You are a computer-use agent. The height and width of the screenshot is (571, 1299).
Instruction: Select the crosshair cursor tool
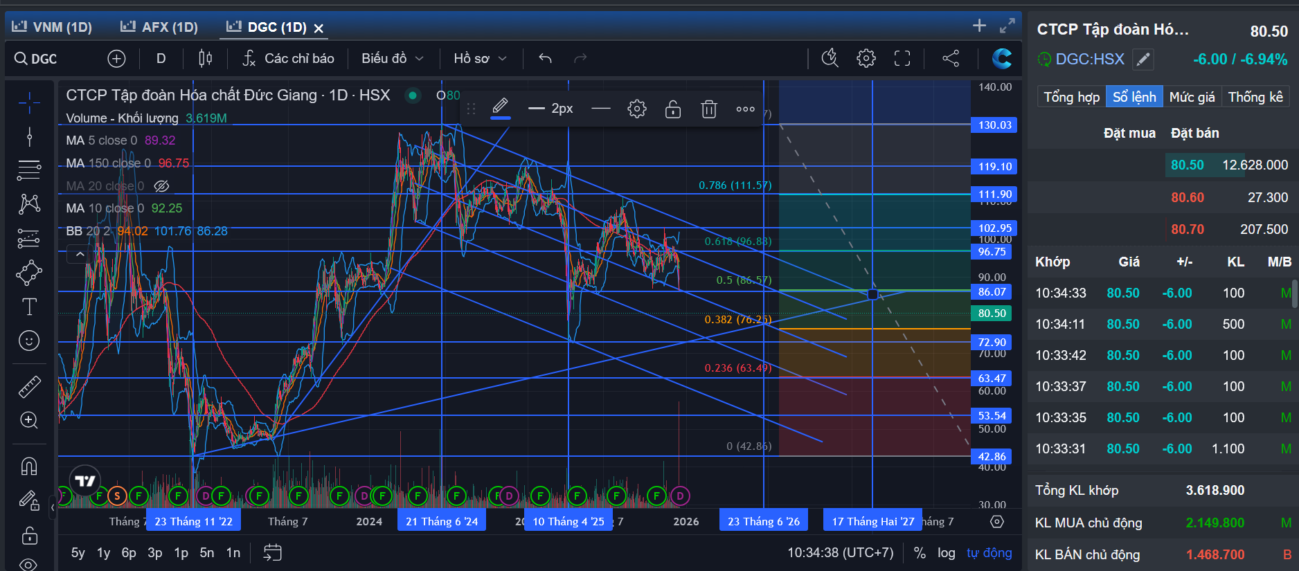[x=29, y=103]
